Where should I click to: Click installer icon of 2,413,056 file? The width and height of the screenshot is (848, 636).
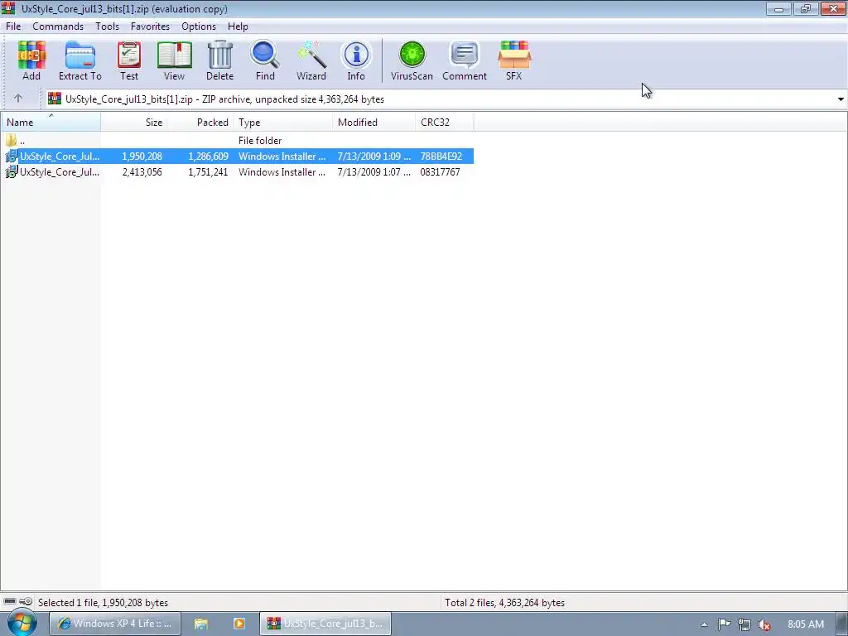(x=12, y=172)
